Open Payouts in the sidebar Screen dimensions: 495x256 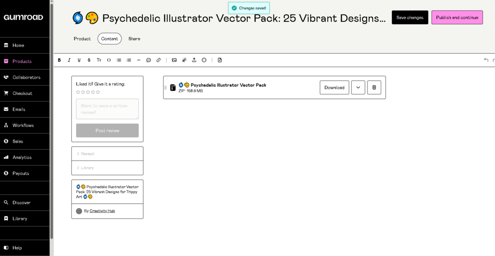click(x=25, y=173)
